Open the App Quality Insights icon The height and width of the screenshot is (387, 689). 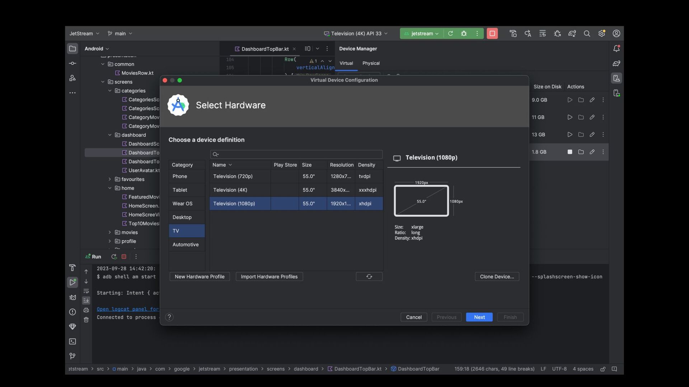[x=72, y=326]
